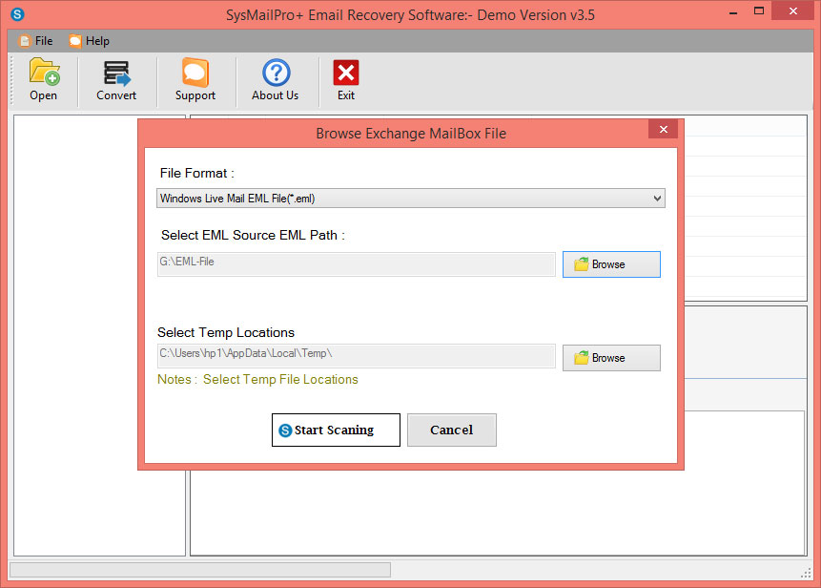The image size is (821, 588).
Task: Close the Browse Exchange MailBox File dialog
Action: (663, 129)
